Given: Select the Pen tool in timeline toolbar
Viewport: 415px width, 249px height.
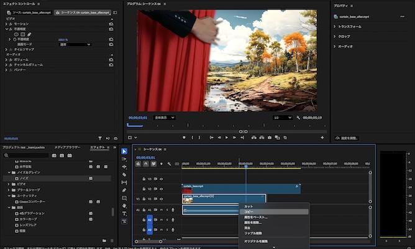Looking at the screenshot, I should [124, 190].
